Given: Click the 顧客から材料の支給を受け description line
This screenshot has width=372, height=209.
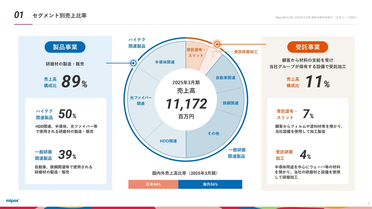Looking at the screenshot, I should [307, 60].
